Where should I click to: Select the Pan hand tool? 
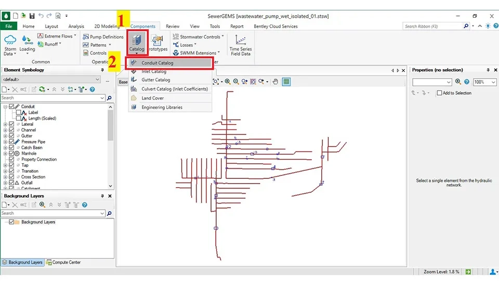click(x=275, y=82)
